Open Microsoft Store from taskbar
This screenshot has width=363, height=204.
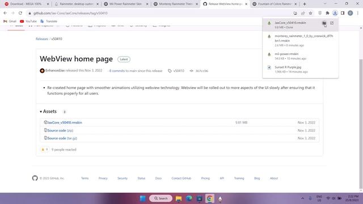199,198
